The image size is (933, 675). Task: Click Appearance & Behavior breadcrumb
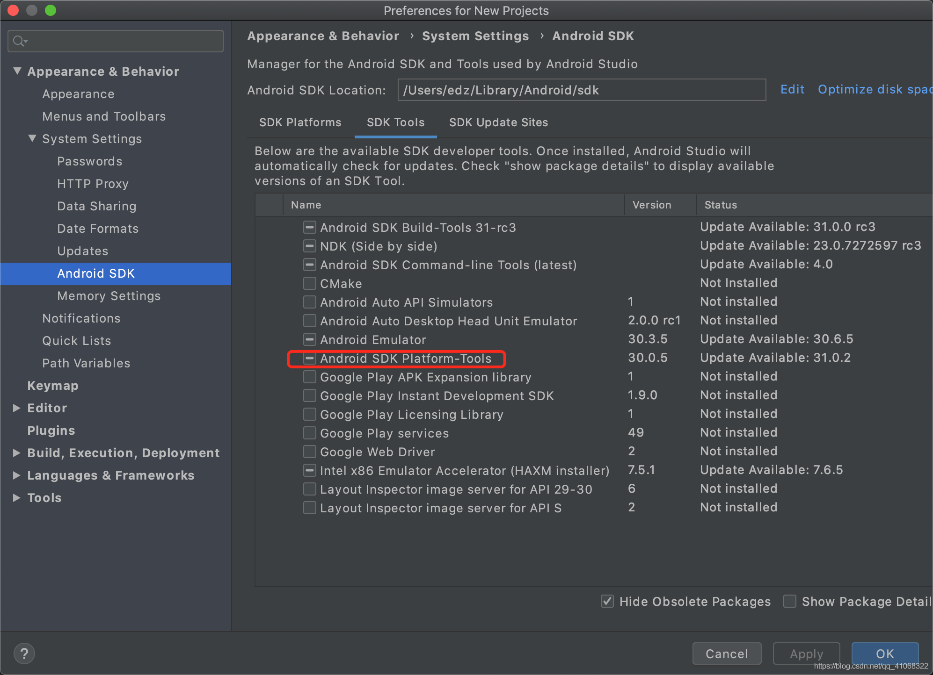[x=323, y=36]
